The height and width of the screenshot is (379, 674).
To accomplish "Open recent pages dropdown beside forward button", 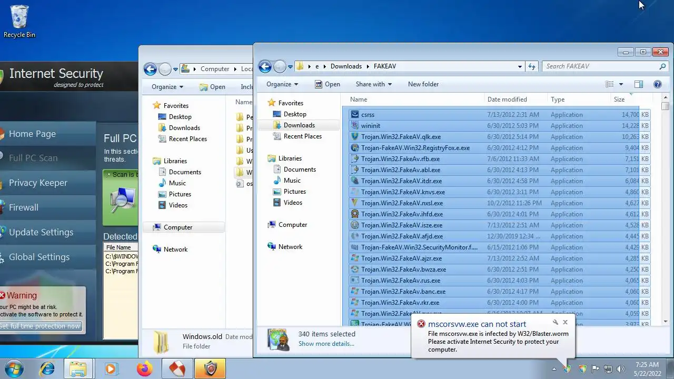I will click(x=290, y=67).
